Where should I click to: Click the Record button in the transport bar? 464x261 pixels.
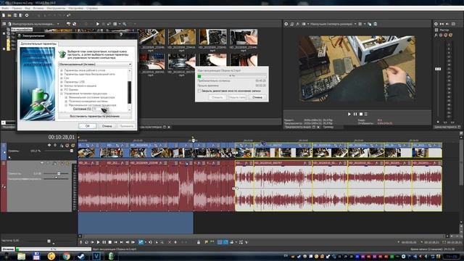tap(80, 242)
